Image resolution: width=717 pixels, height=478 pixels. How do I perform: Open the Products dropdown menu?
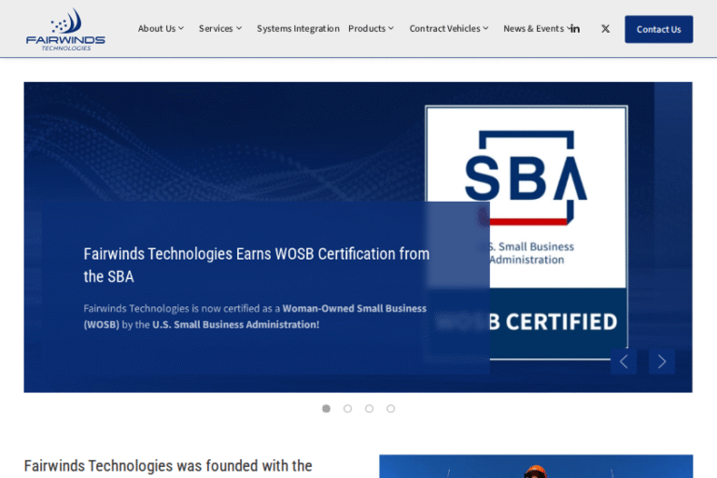point(371,29)
